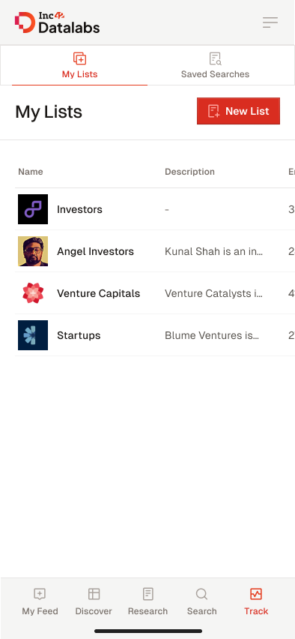Click the Inc42 Datalabs logo

click(57, 22)
